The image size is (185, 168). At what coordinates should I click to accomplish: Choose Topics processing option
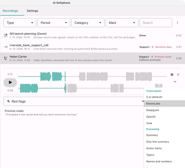[x=164, y=155]
